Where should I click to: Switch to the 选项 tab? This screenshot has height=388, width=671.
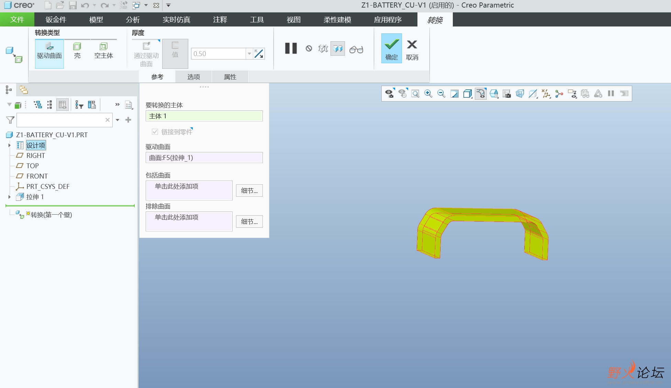[193, 77]
